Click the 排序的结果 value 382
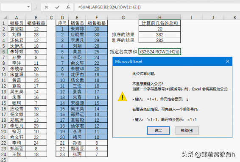Image resolution: width=240 pixels, height=162 pixels. pyautogui.click(x=159, y=35)
